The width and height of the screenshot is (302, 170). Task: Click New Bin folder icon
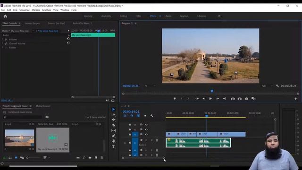click(x=90, y=157)
